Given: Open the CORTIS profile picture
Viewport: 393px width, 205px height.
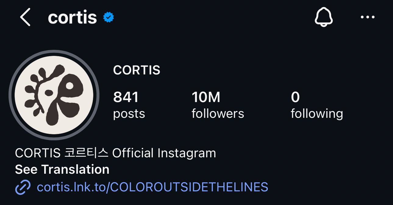Looking at the screenshot, I should coord(54,95).
